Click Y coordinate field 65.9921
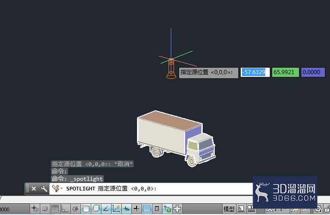This screenshot has height=215, width=330. click(286, 72)
